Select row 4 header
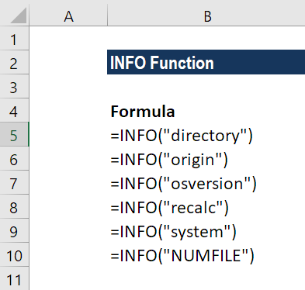This screenshot has height=290, width=305. [x=15, y=110]
